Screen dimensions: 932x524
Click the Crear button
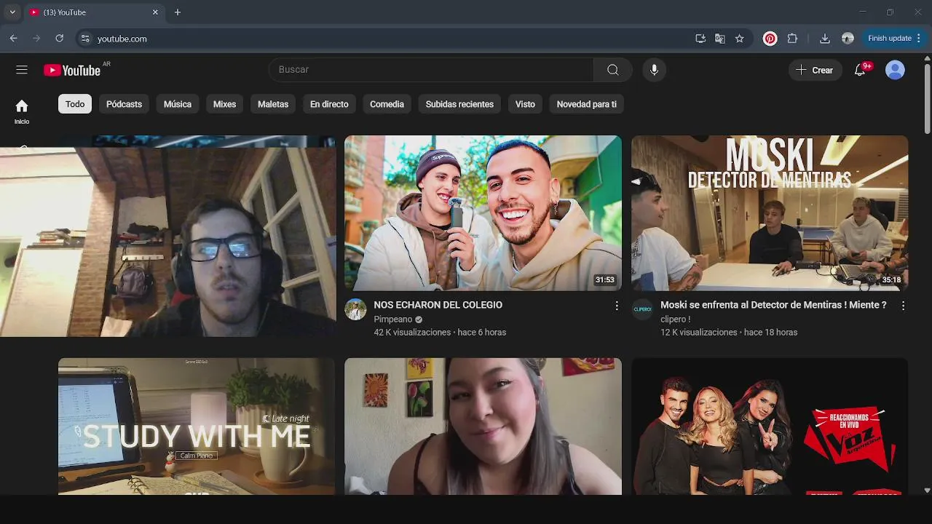point(815,70)
